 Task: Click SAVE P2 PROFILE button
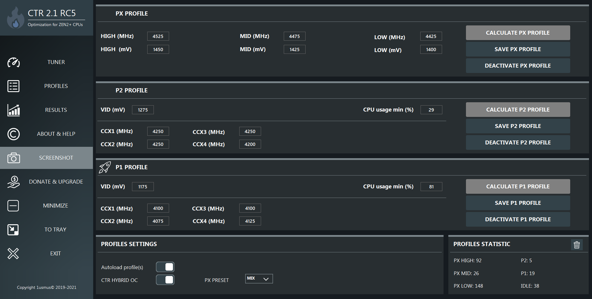pos(518,126)
